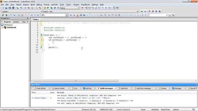Open search options wrench icon

pos(173,15)
